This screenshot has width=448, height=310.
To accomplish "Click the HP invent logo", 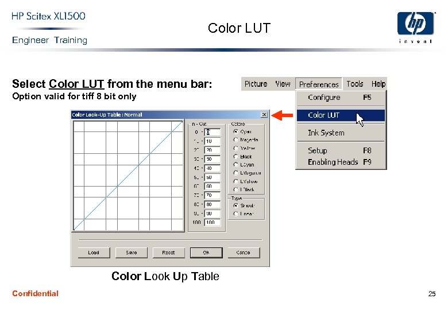I will click(416, 27).
